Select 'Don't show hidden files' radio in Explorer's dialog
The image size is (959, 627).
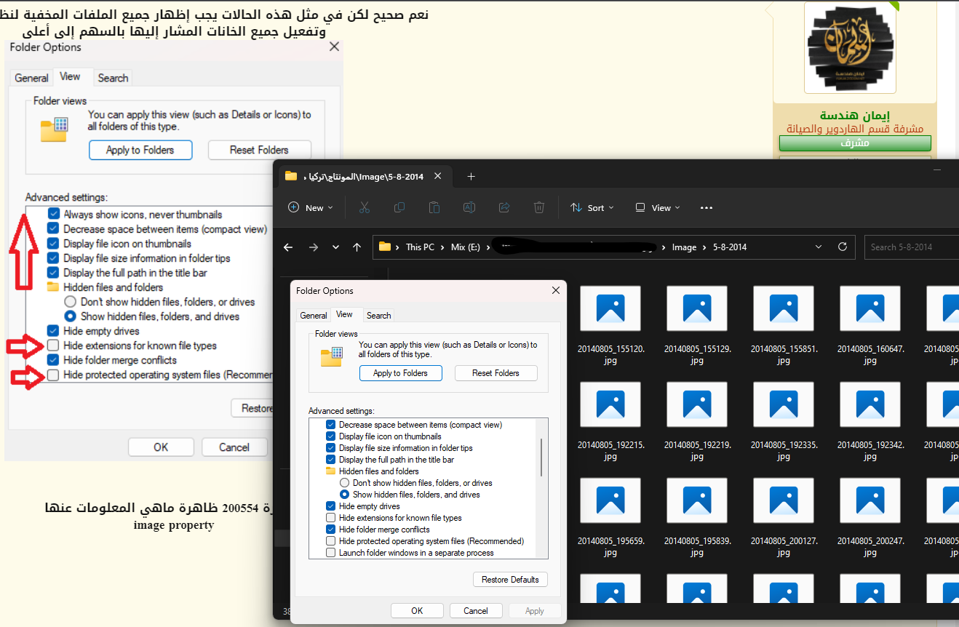point(345,483)
